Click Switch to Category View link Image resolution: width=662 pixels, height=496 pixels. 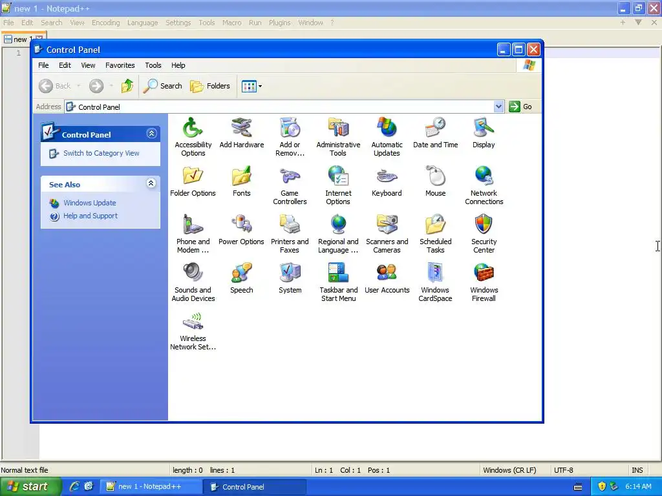coord(101,153)
